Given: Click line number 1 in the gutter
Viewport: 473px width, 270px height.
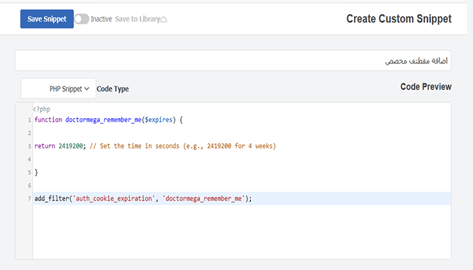Looking at the screenshot, I should [x=29, y=119].
